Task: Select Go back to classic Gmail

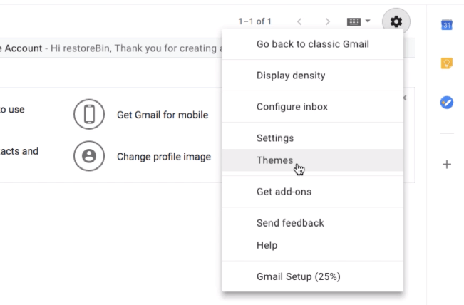Action: coord(313,44)
